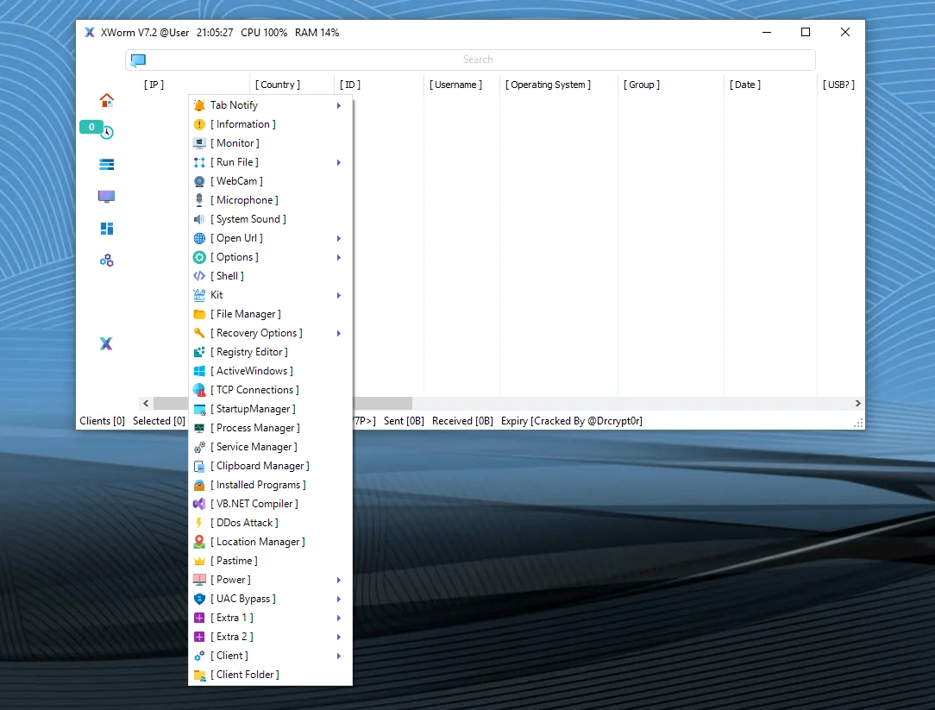Toggle the XWorm logo at sidebar bottom
The height and width of the screenshot is (710, 935).
coord(106,343)
